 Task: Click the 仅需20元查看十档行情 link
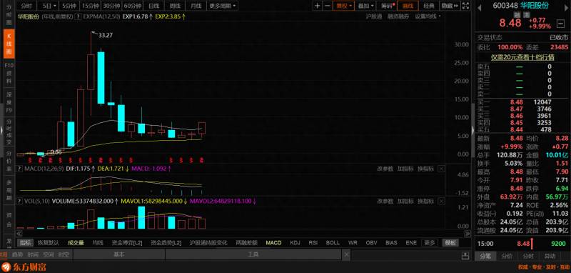[x=522, y=57]
